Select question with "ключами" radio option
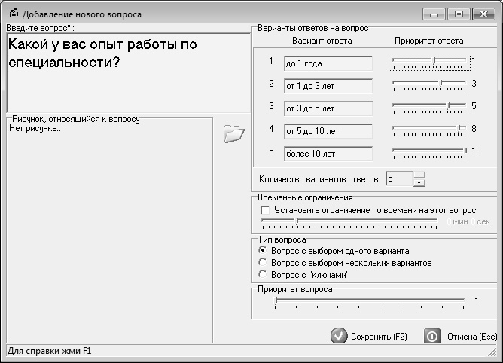This screenshot has height=363, width=503. 262,275
